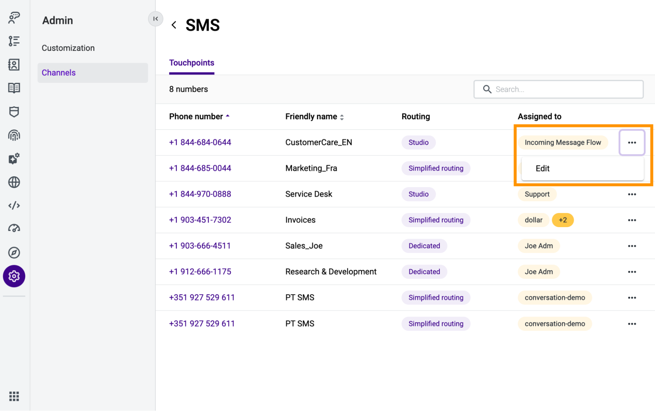655x411 pixels.
Task: Click the collapse sidebar arrow button
Action: click(155, 19)
